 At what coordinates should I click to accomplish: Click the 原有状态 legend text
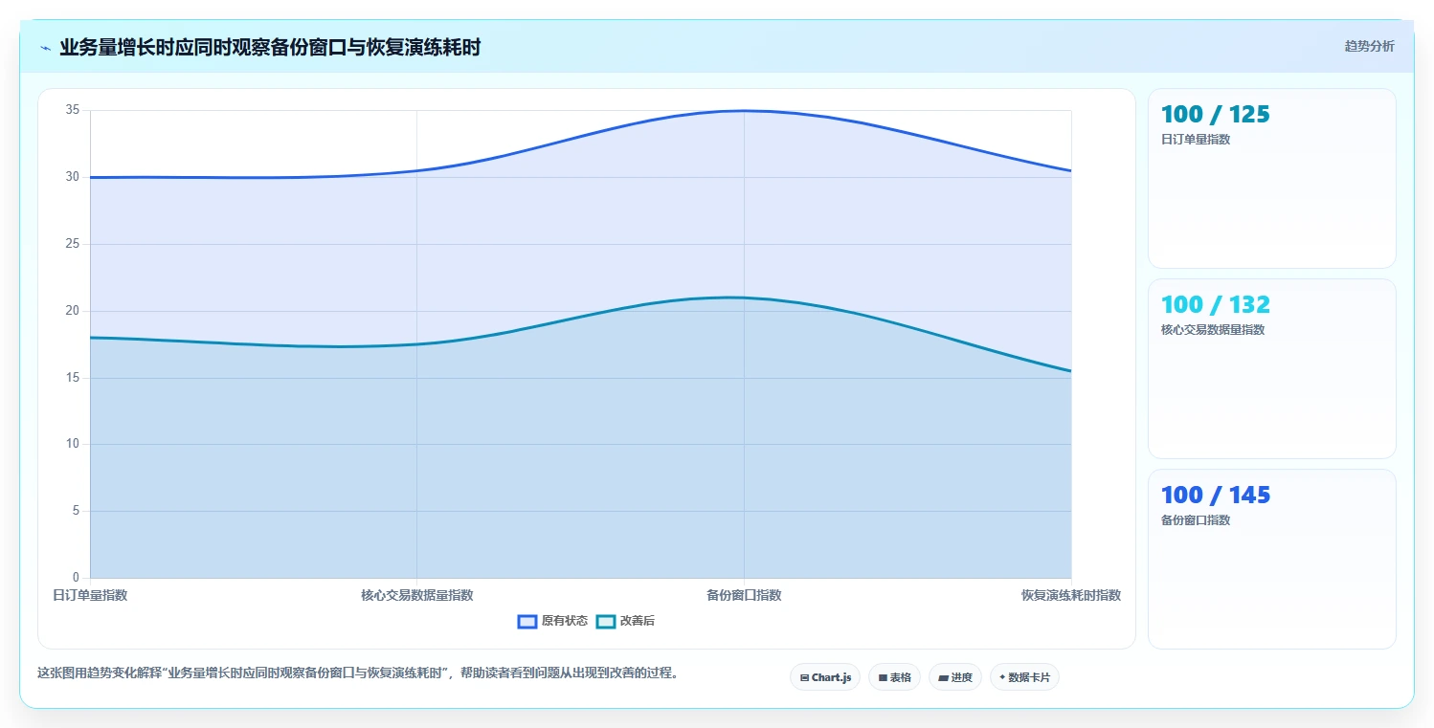565,622
